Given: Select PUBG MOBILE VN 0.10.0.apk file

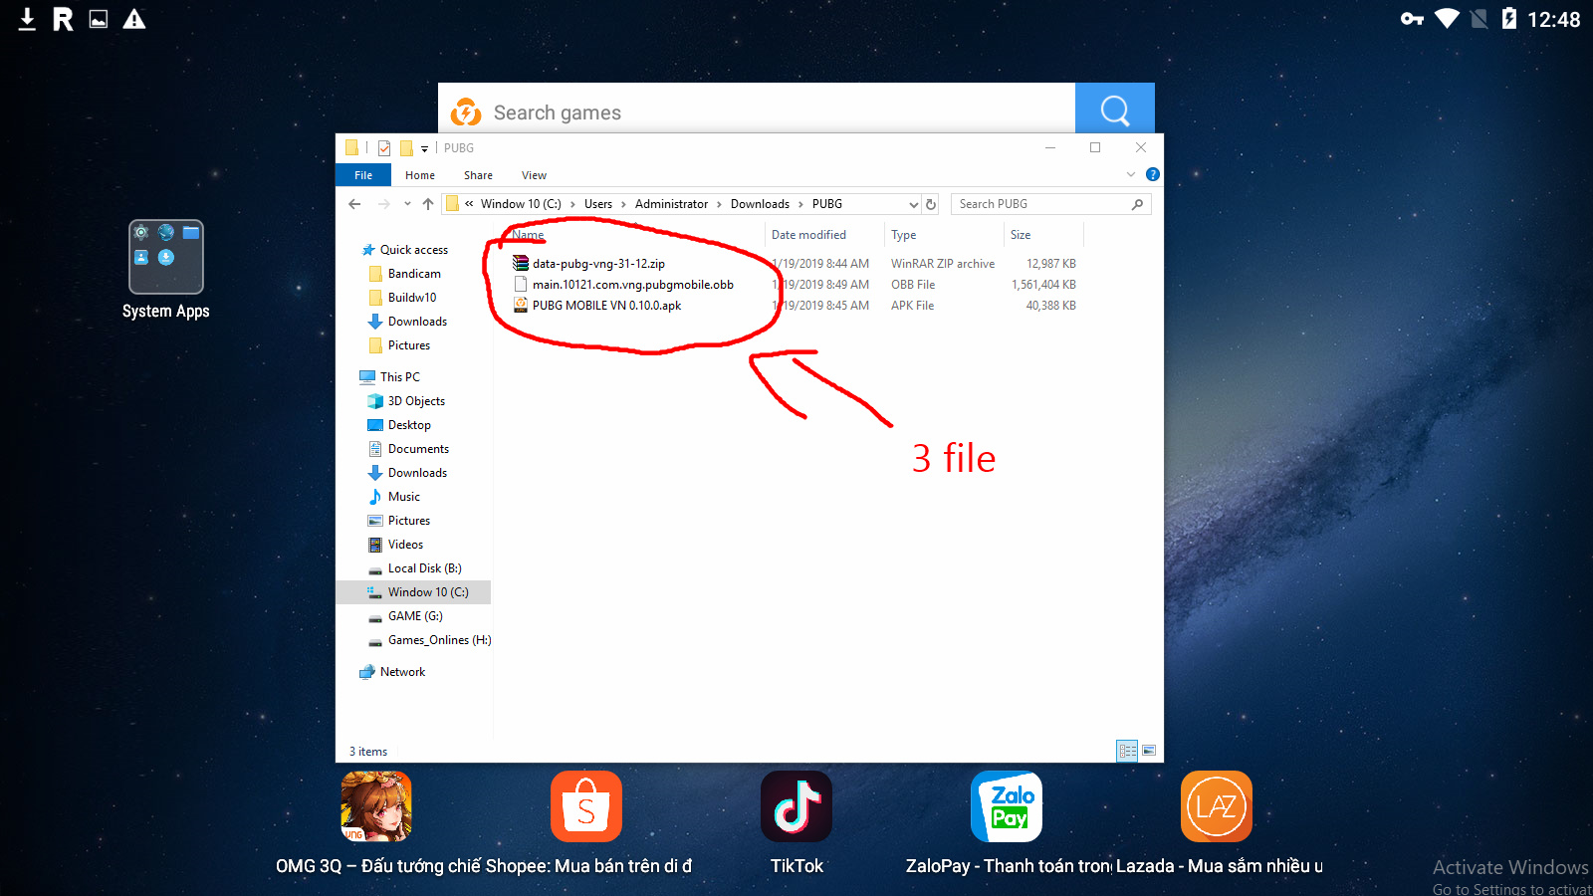Looking at the screenshot, I should point(606,306).
